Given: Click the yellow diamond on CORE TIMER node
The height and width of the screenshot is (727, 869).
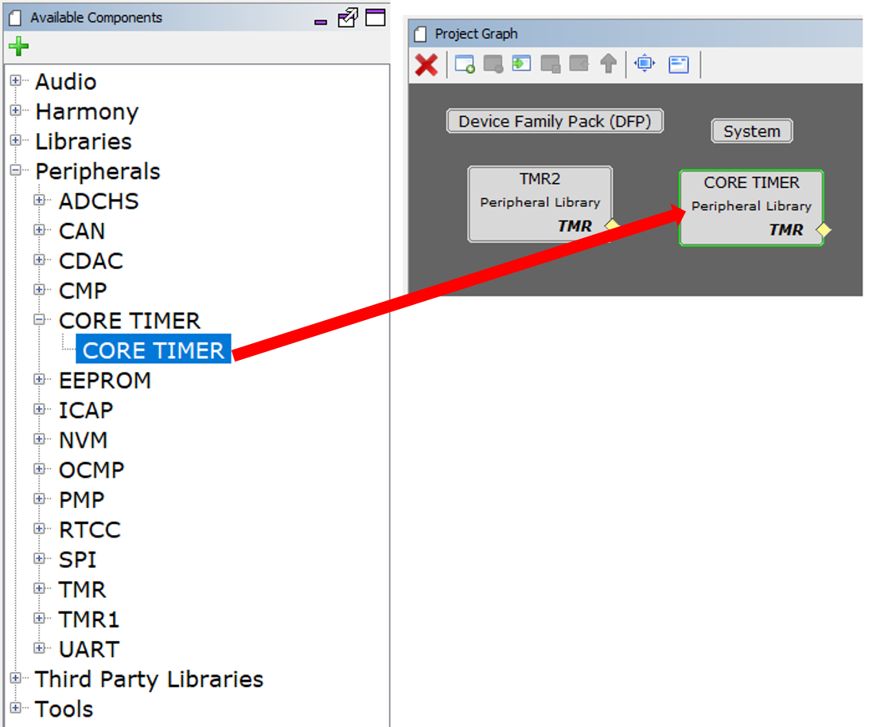Looking at the screenshot, I should coord(824,230).
